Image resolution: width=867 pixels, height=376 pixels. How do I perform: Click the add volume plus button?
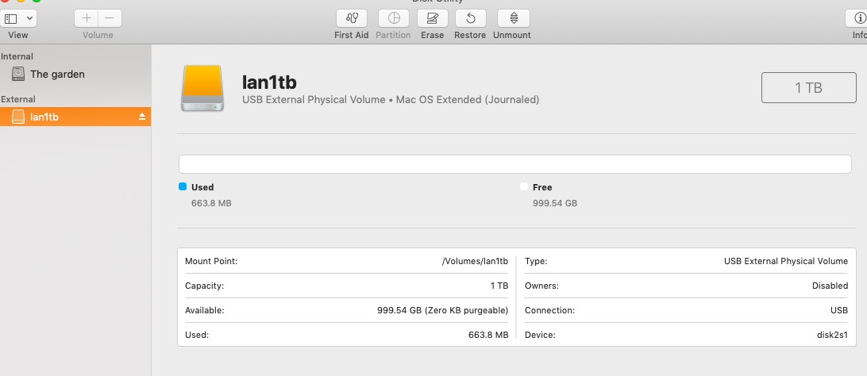pos(87,18)
